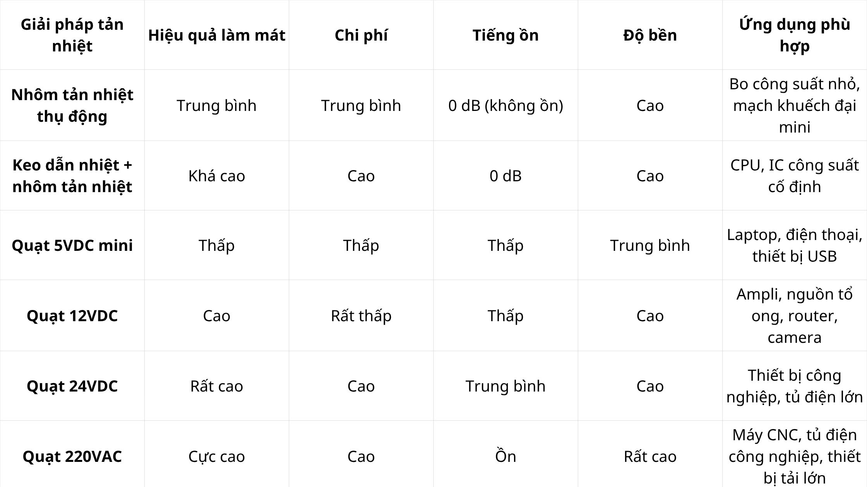Click the "Rất thấp" cost cell
Screen dimensions: 867x487
tap(361, 316)
